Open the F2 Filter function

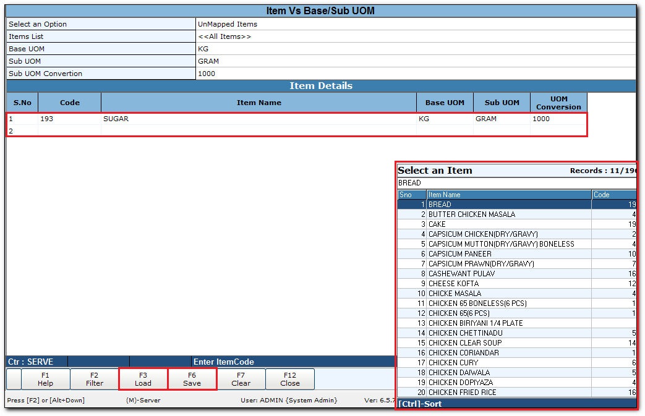point(95,379)
